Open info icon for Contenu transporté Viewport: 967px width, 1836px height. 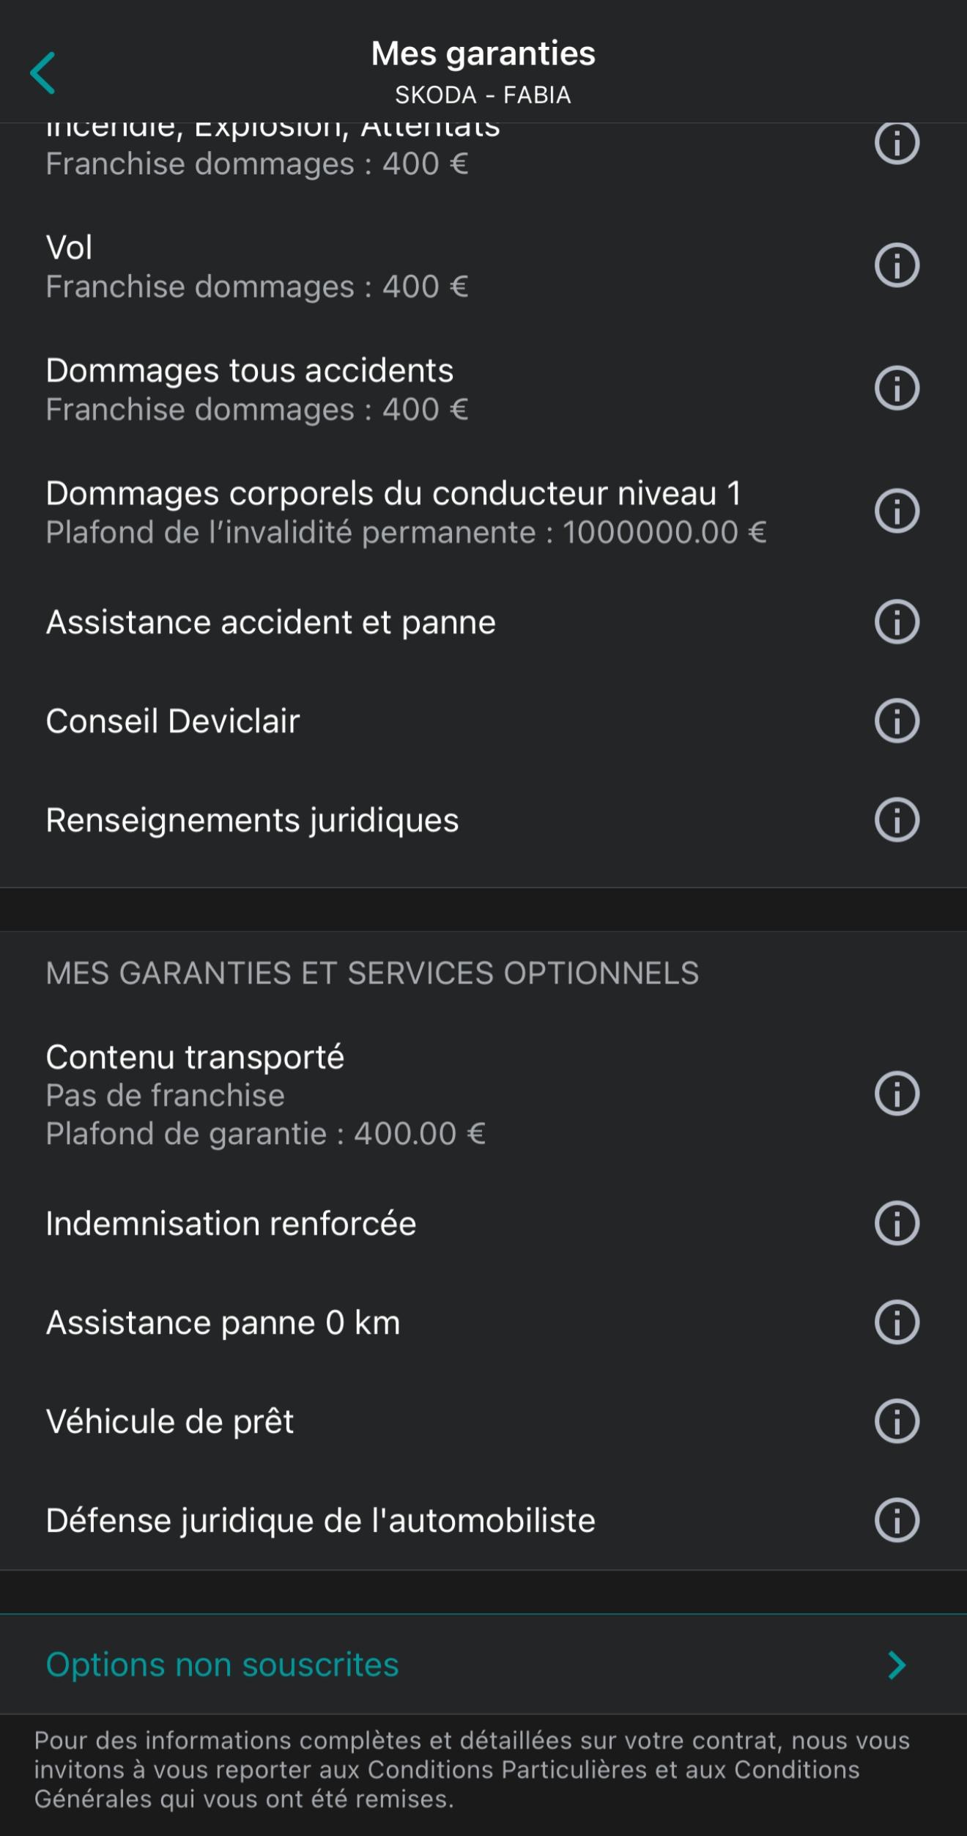(x=897, y=1094)
